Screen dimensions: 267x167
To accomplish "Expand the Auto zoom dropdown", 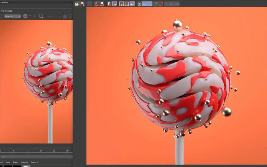I will (x=60, y=16).
